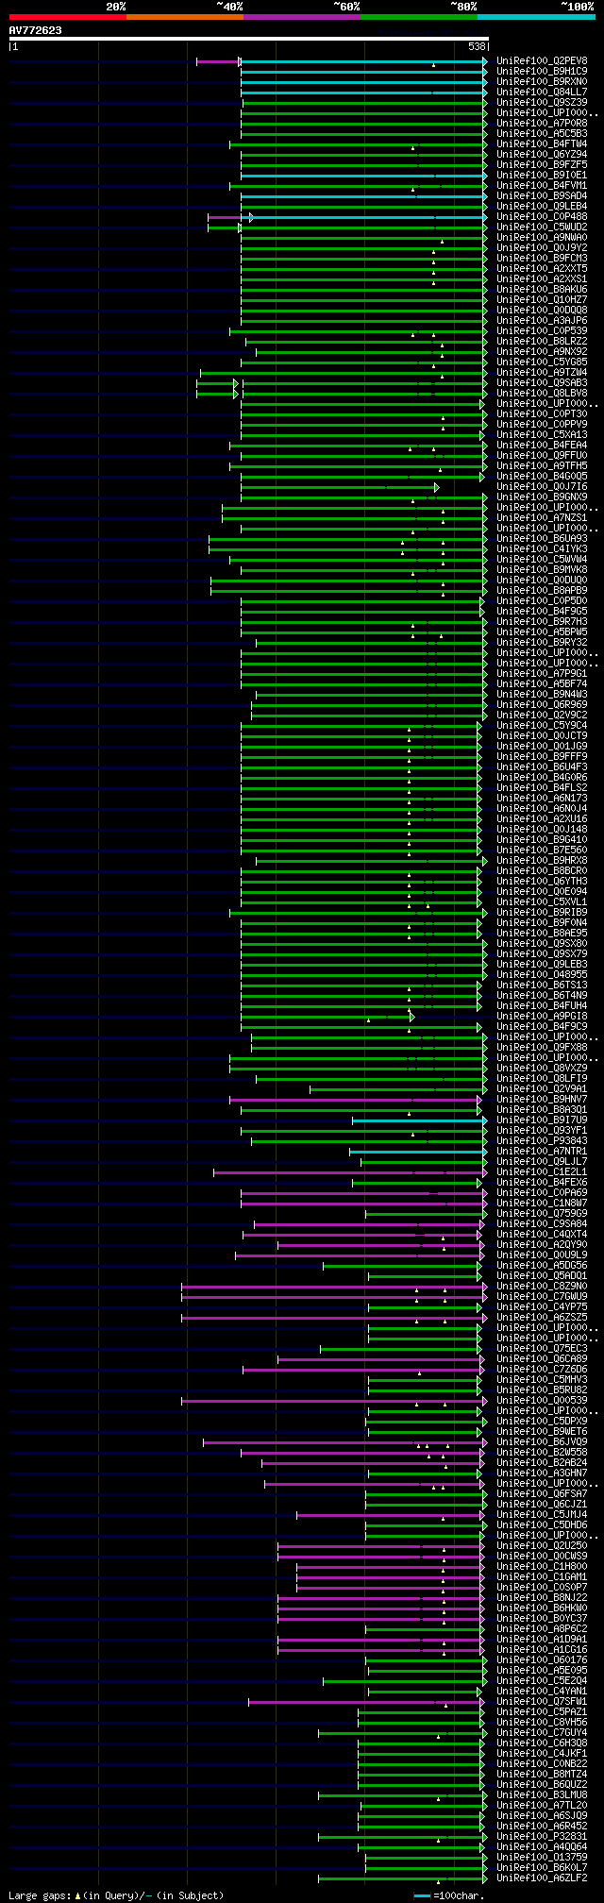Choose the UniRef100_A7NZS1 hit name
Viewport: 604px width, 1903px height.
(542, 517)
